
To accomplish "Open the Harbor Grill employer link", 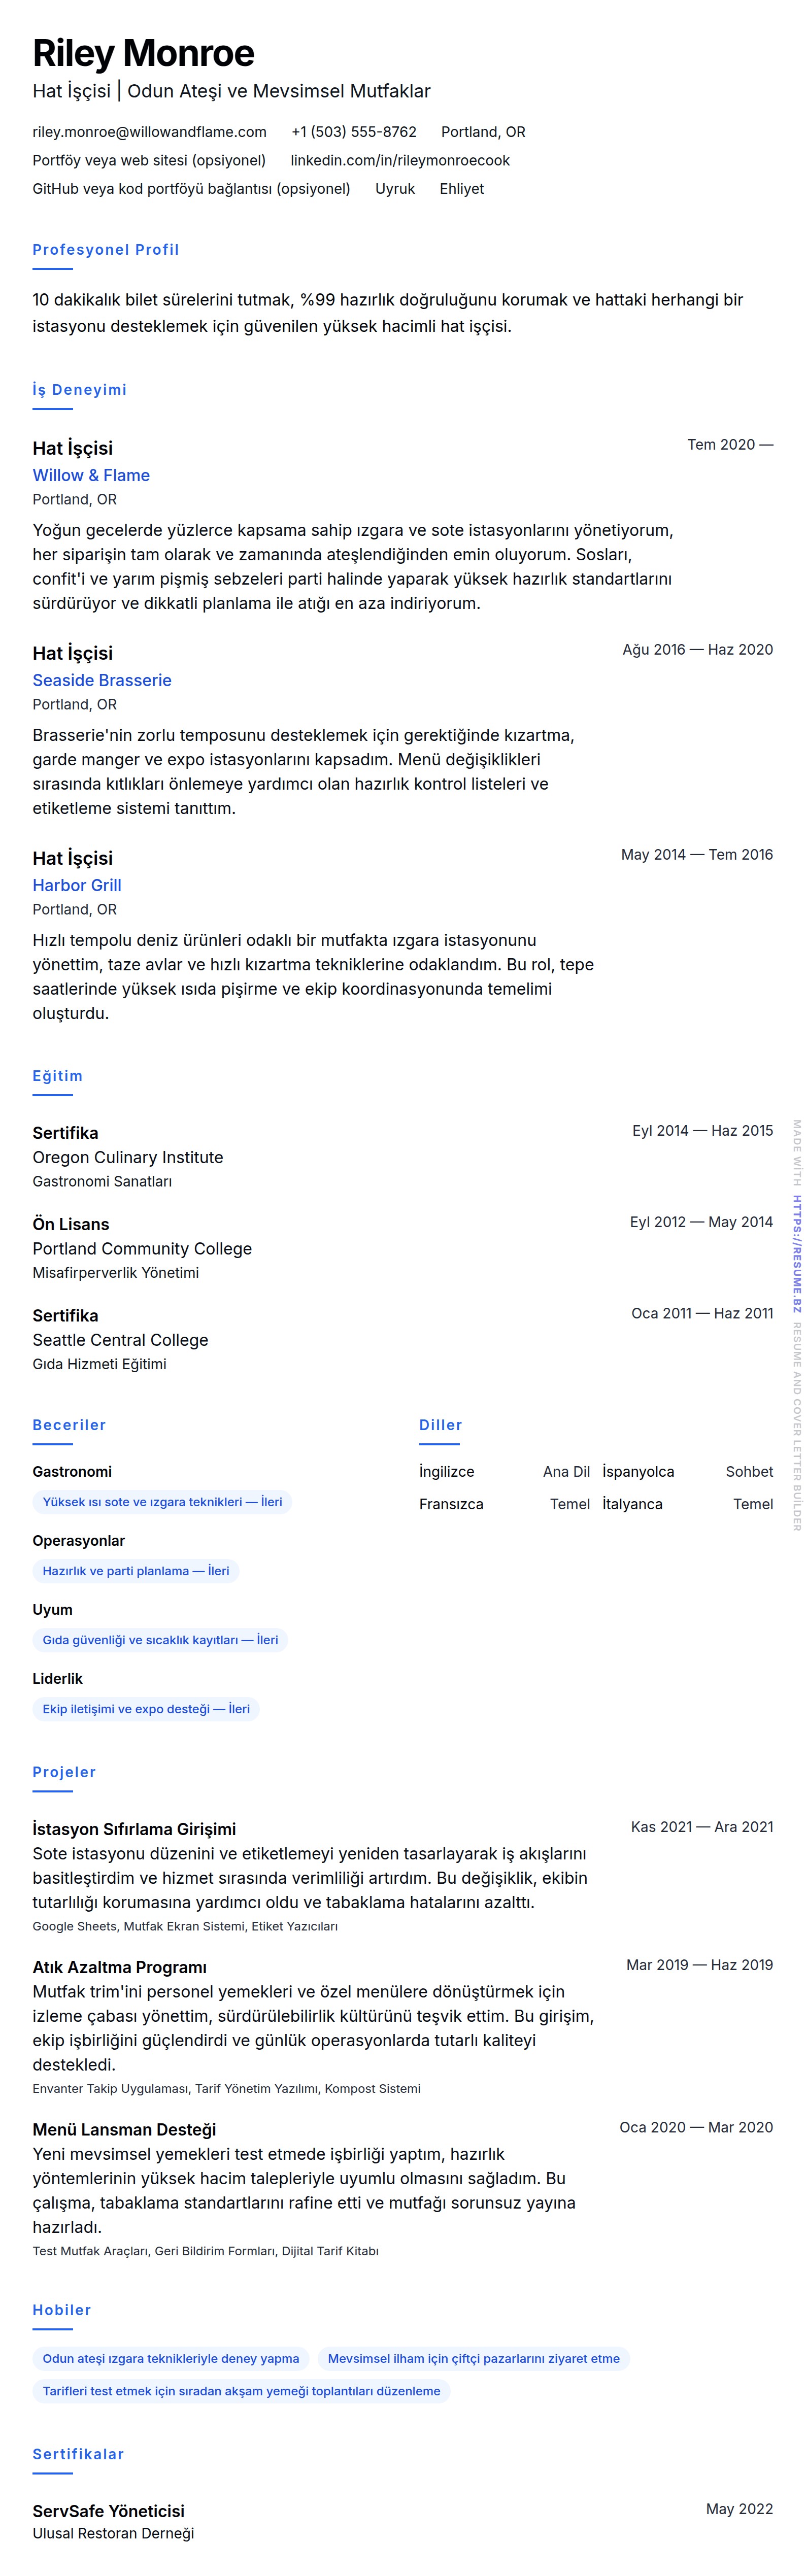I will [77, 885].
